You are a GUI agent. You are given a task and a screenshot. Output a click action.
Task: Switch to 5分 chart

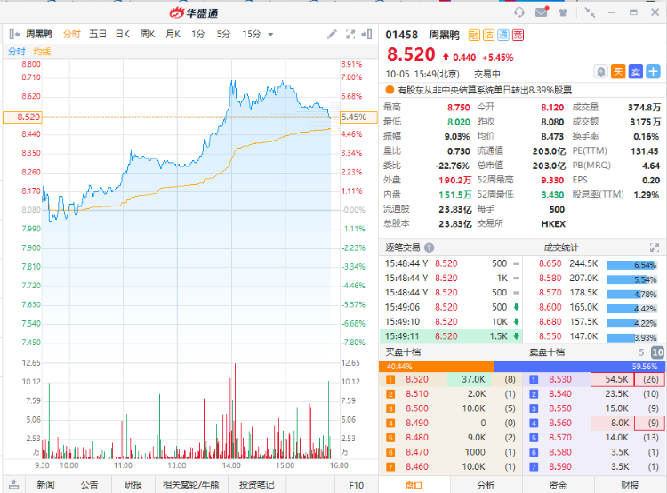point(223,34)
